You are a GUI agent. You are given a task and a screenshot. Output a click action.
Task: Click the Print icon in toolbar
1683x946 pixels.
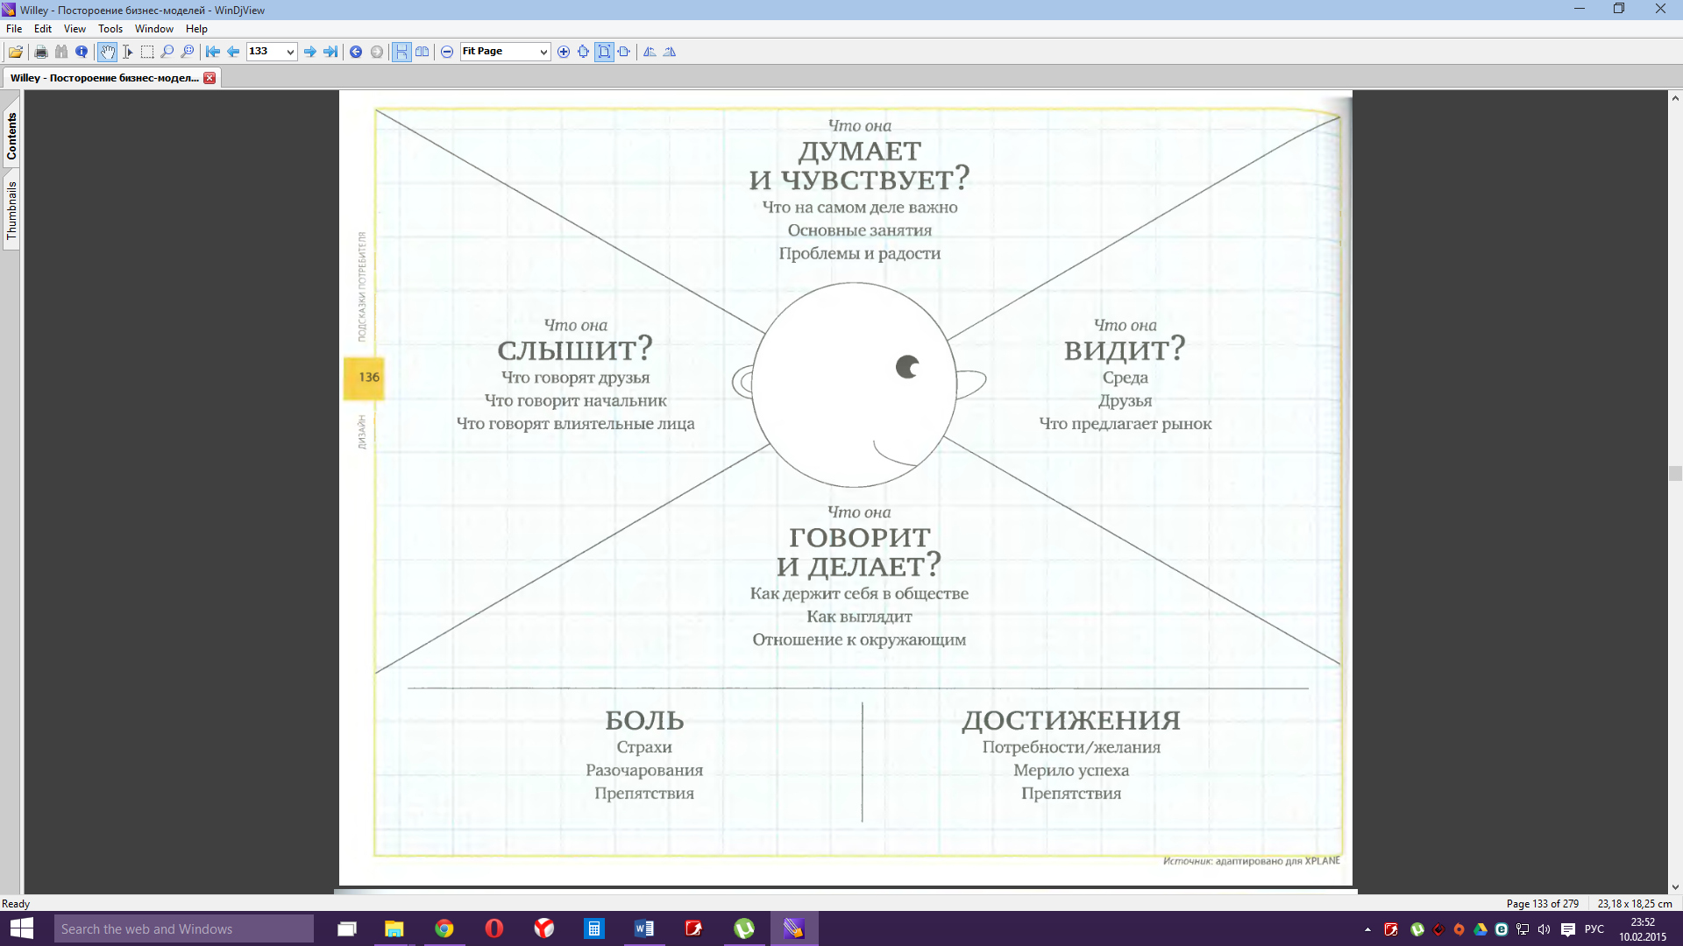tap(41, 52)
